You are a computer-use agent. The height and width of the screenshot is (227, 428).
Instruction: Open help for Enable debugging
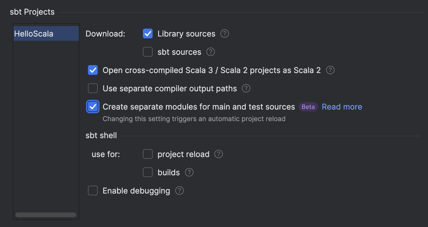coord(179,190)
